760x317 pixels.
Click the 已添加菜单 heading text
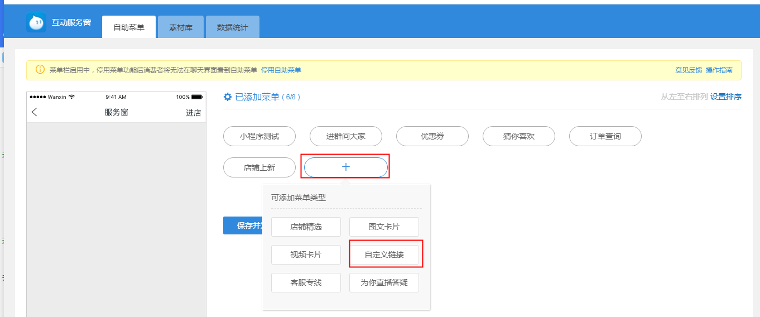(x=257, y=97)
